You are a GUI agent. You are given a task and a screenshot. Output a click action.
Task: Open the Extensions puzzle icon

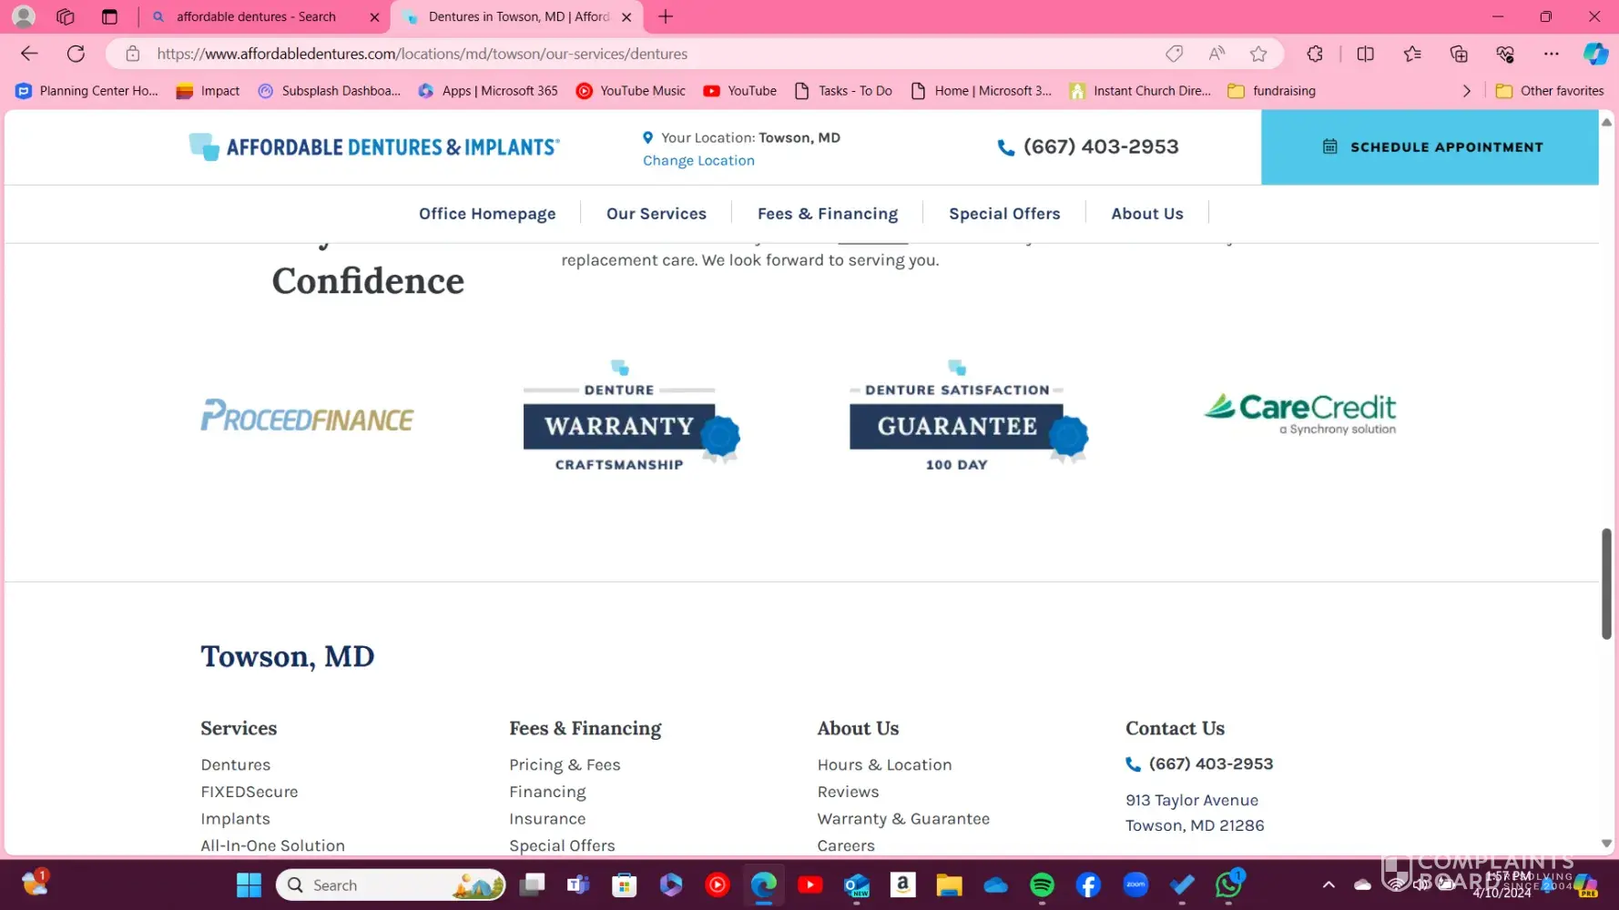[1314, 54]
